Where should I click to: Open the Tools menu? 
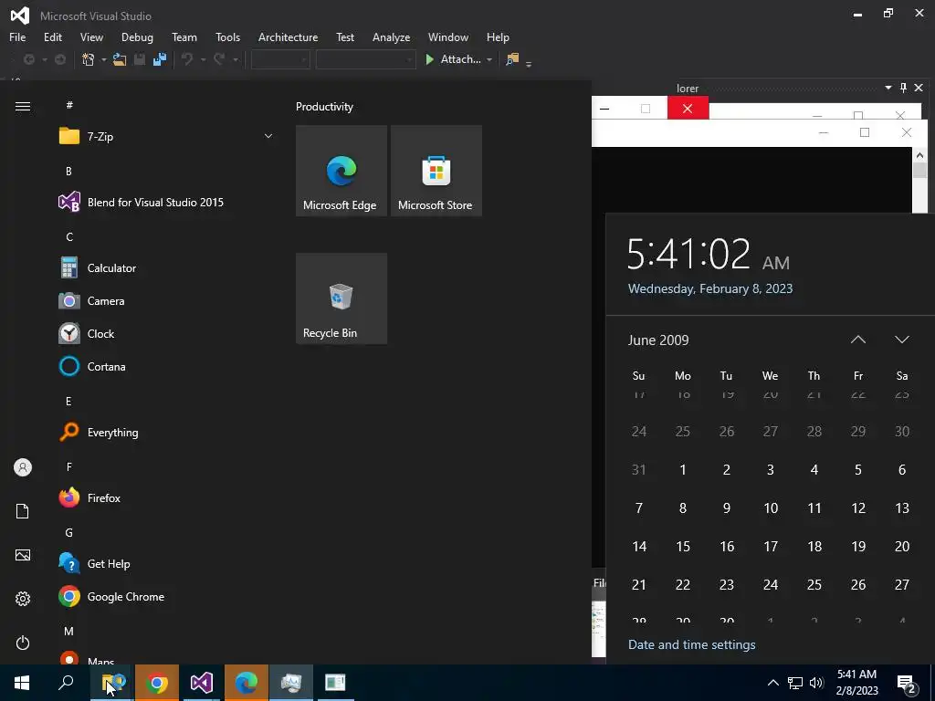(x=227, y=37)
